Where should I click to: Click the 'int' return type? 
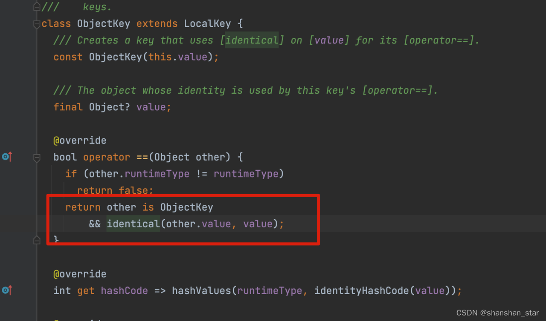click(62, 291)
